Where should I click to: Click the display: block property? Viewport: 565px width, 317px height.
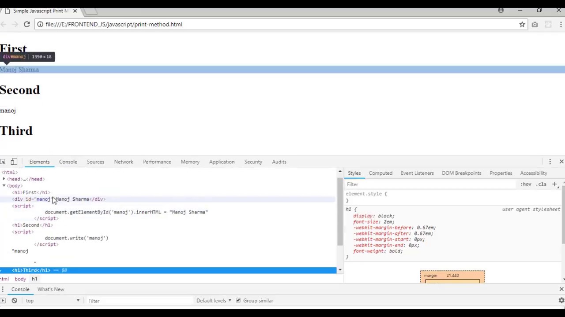[x=373, y=216]
